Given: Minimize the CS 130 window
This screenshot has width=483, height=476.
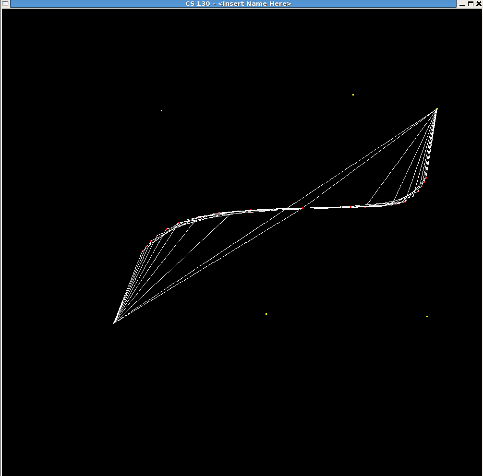Looking at the screenshot, I should (x=462, y=4).
